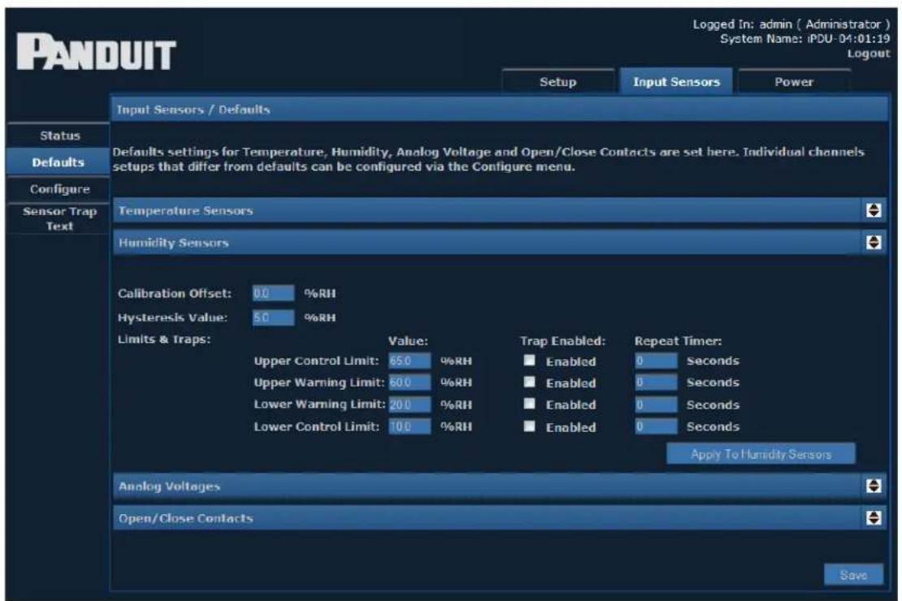Screen dimensions: 902x601
Task: Open the Power tab
Action: [794, 82]
